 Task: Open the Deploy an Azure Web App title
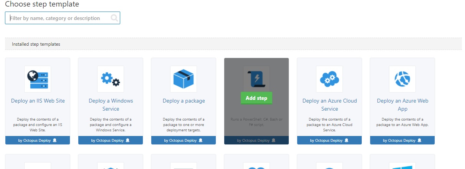[402, 105]
